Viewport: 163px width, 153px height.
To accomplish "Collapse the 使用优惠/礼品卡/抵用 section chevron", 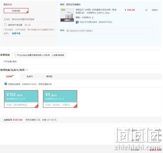I will 26,70.
